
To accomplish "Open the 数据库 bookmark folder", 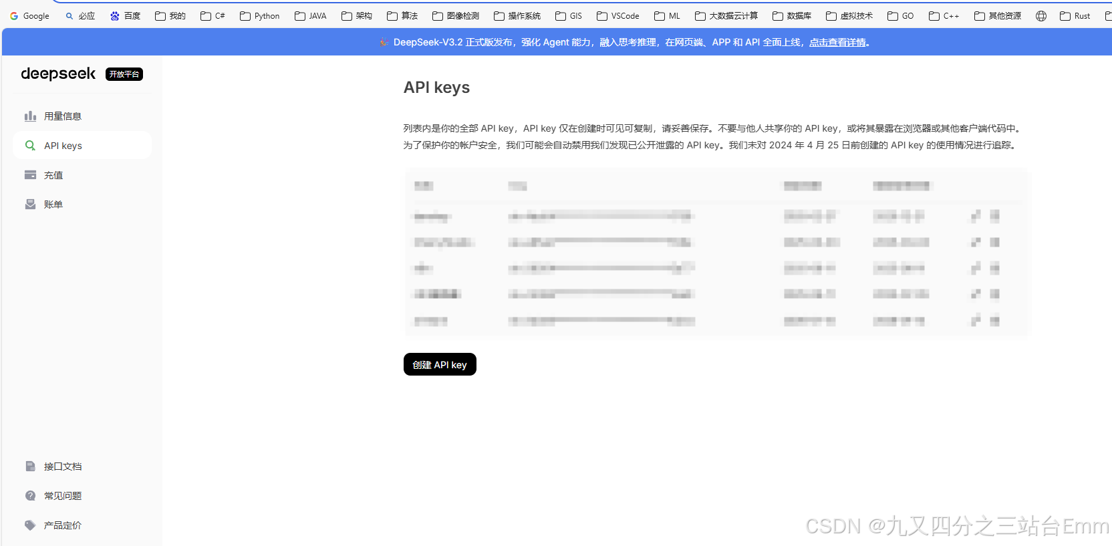I will [x=792, y=16].
